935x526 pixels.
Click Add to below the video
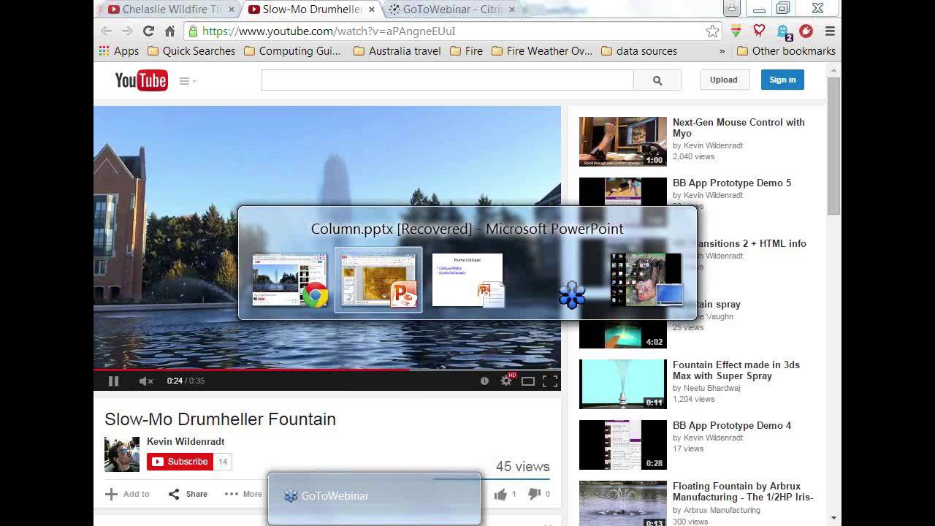point(127,494)
